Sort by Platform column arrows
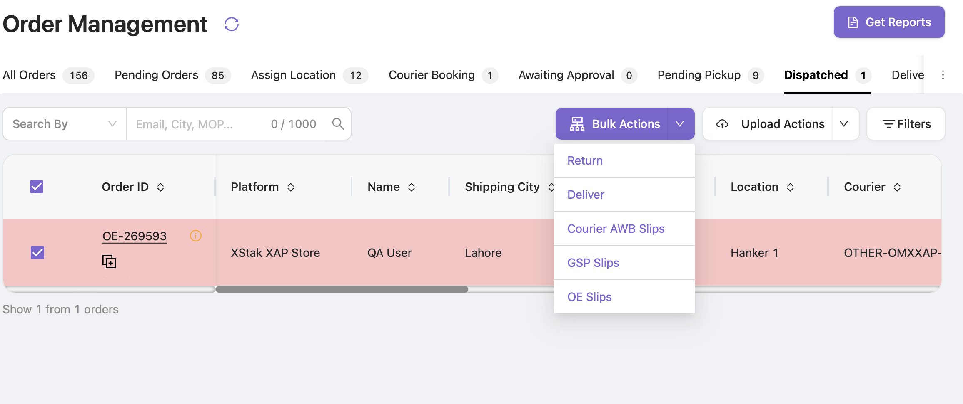 (x=291, y=187)
